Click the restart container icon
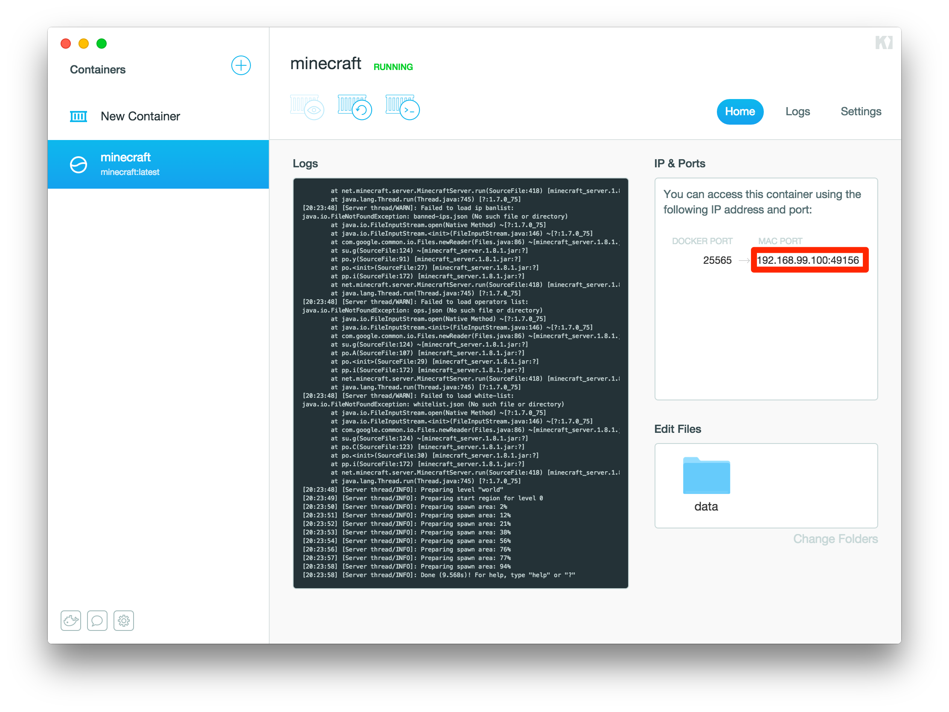Image resolution: width=949 pixels, height=712 pixels. [x=354, y=107]
